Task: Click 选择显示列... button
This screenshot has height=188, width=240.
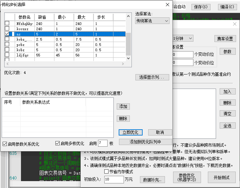Action: (x=152, y=77)
